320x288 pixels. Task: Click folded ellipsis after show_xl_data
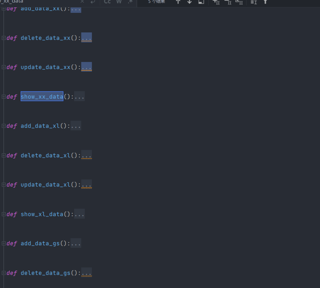[x=79, y=214]
